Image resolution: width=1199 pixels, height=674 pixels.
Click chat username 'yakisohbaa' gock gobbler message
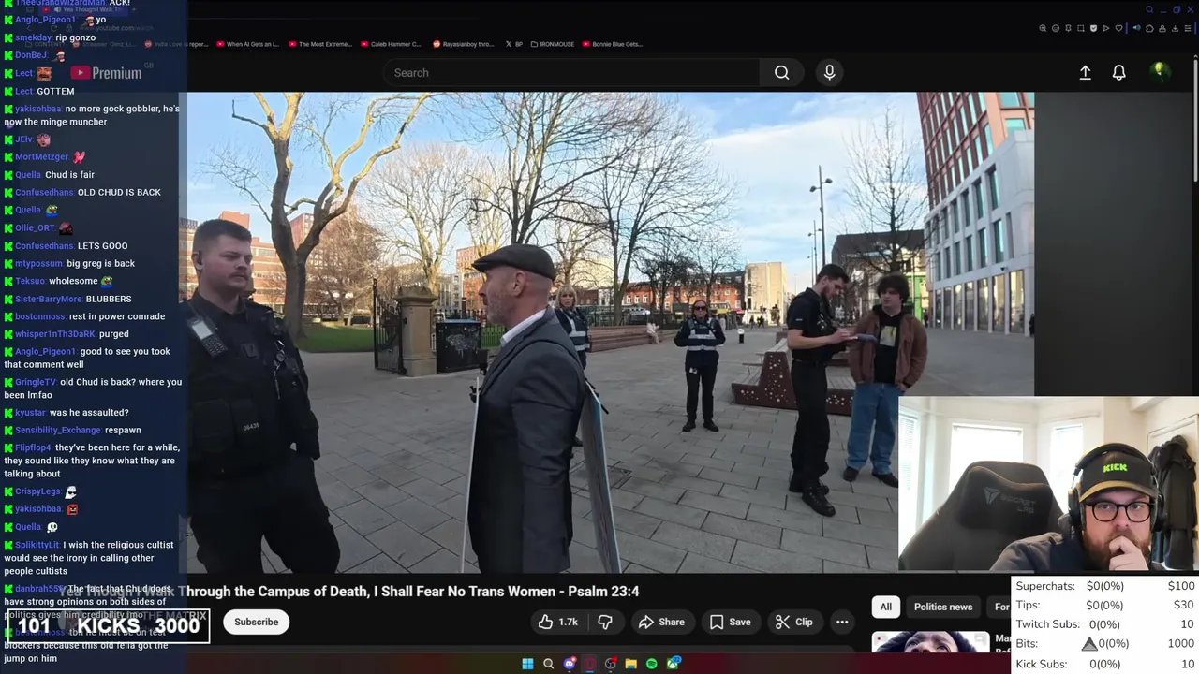38,109
